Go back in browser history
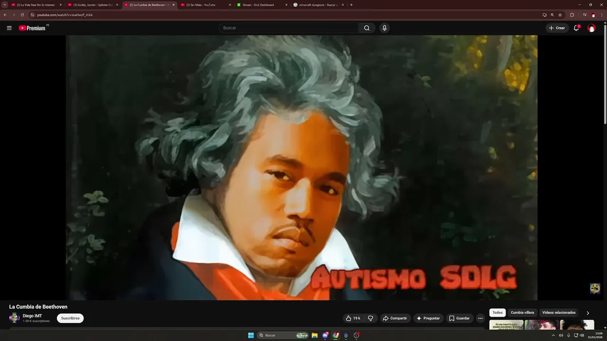 click(5, 15)
